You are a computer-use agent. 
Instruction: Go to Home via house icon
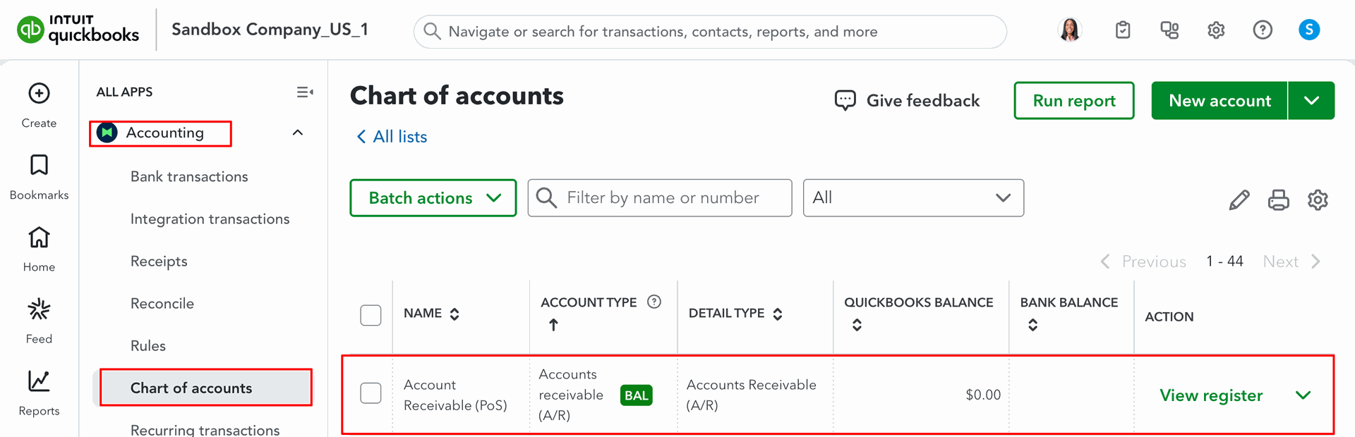pos(39,238)
